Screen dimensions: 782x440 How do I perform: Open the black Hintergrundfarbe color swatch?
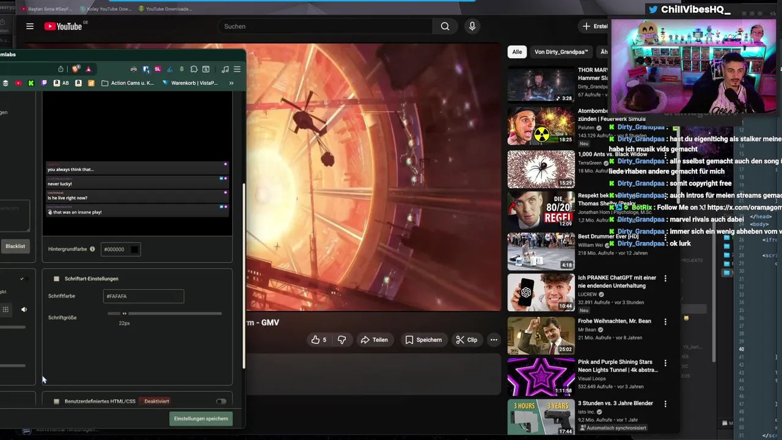pyautogui.click(x=134, y=249)
